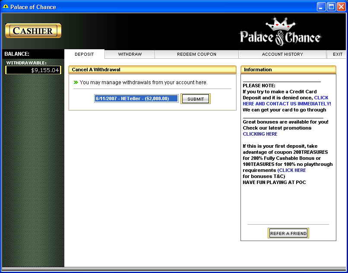Minimize the Palace of Chance window
This screenshot has width=348, height=273.
[321, 7]
